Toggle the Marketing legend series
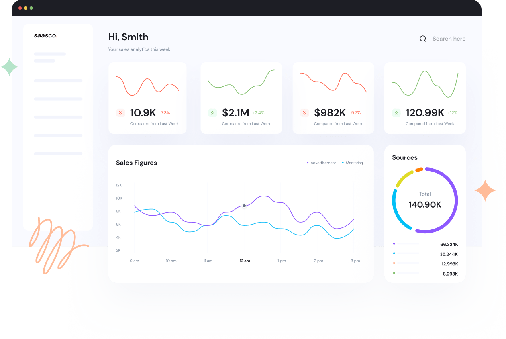 pos(352,163)
